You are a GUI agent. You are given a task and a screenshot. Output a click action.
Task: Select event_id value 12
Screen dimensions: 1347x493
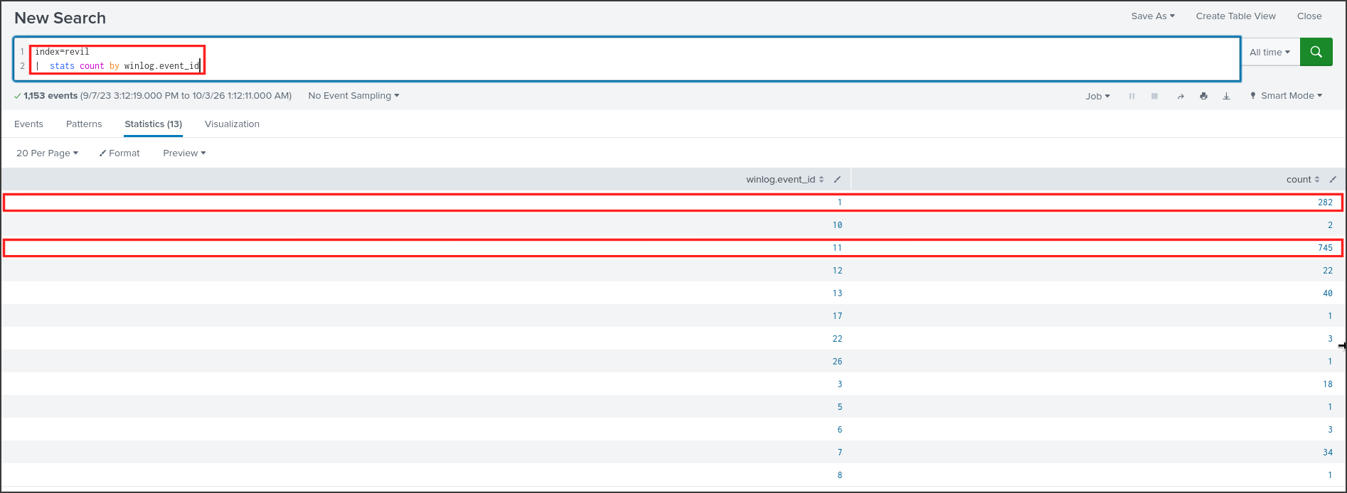coord(837,271)
